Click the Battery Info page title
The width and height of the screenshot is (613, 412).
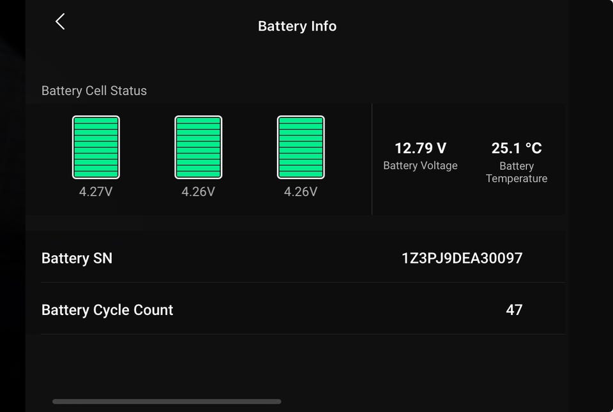tap(297, 26)
